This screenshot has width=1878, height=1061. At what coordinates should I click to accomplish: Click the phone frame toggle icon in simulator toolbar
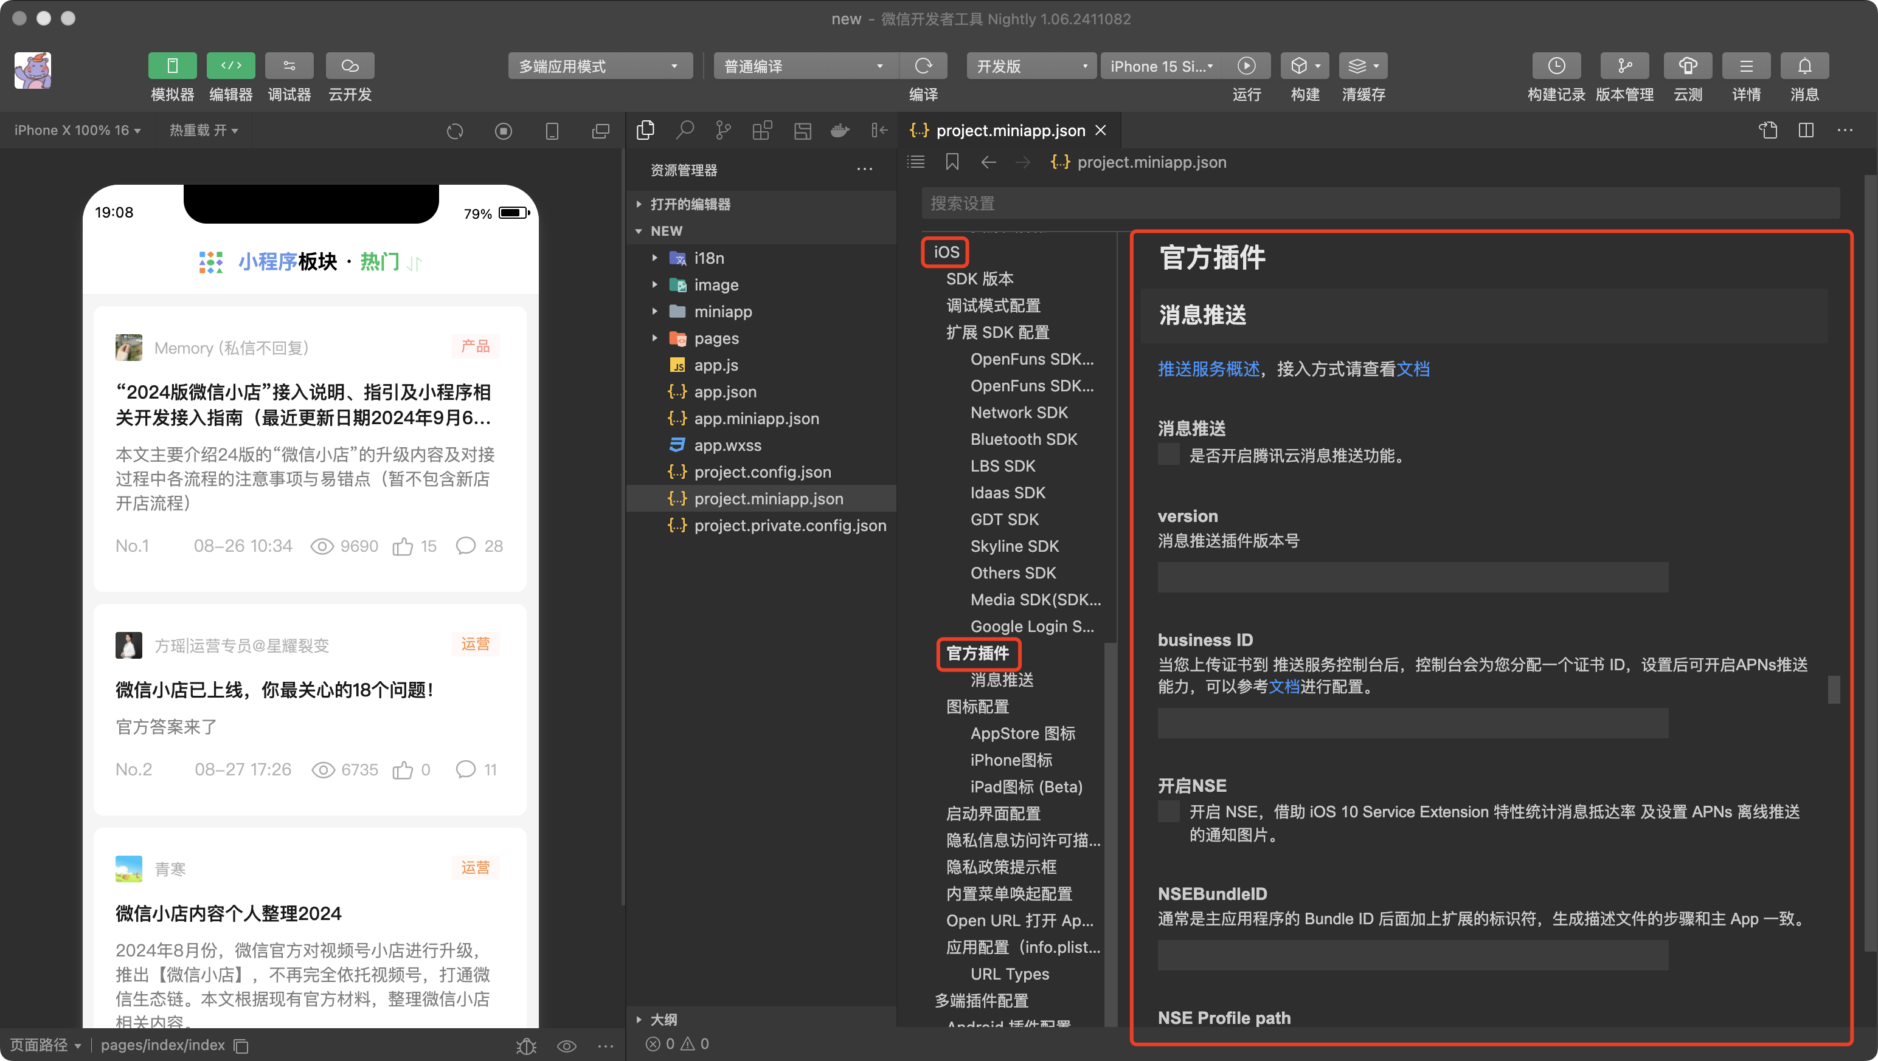[x=552, y=131]
